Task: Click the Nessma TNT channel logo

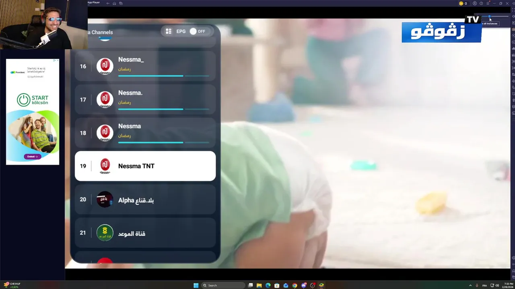Action: (105, 166)
